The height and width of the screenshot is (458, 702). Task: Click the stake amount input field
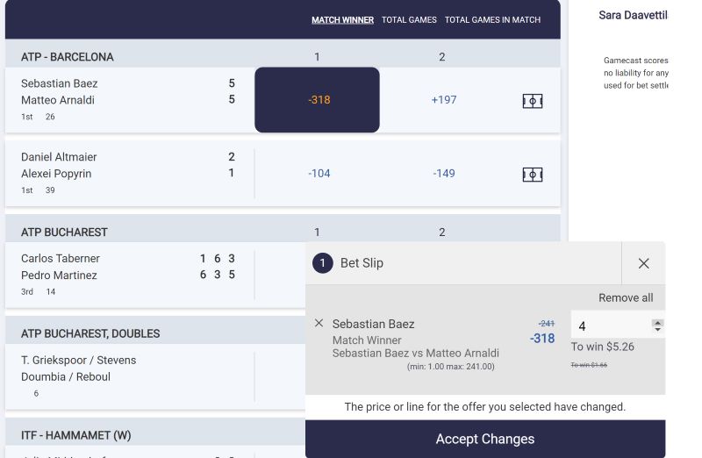coord(611,326)
